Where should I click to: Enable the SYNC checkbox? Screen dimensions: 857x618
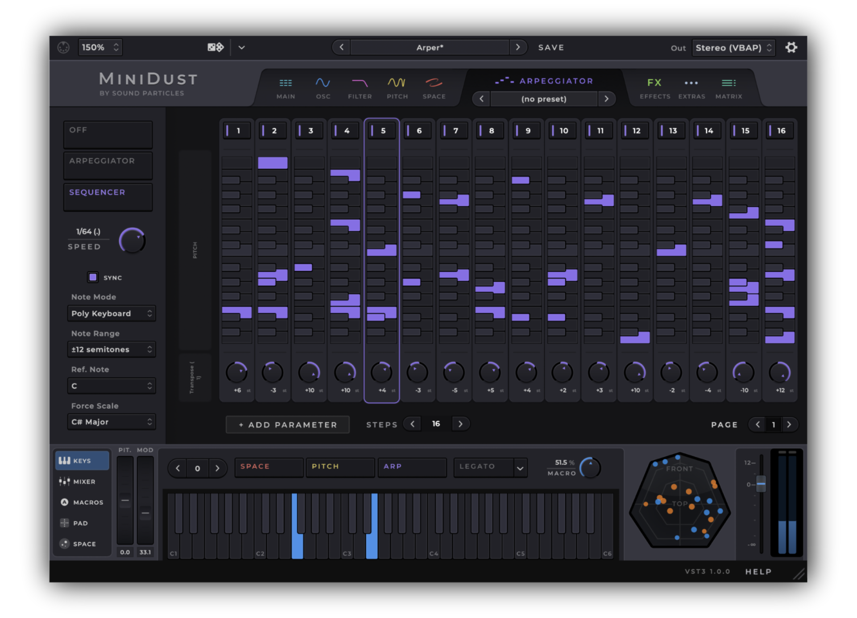[93, 277]
